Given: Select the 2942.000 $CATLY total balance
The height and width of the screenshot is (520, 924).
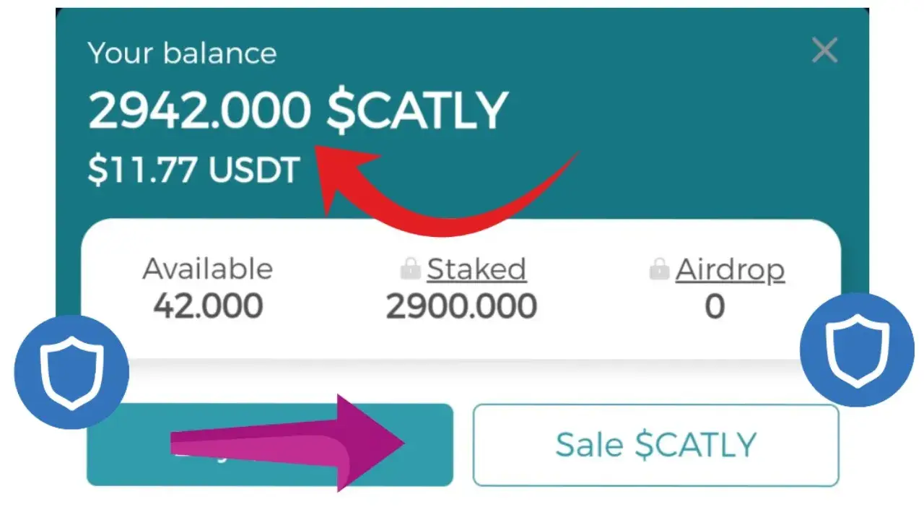Looking at the screenshot, I should point(199,112).
